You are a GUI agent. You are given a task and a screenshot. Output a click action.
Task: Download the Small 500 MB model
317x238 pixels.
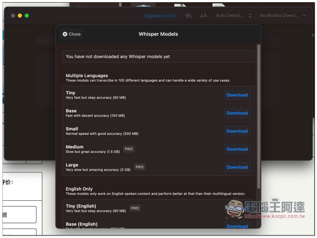237,131
